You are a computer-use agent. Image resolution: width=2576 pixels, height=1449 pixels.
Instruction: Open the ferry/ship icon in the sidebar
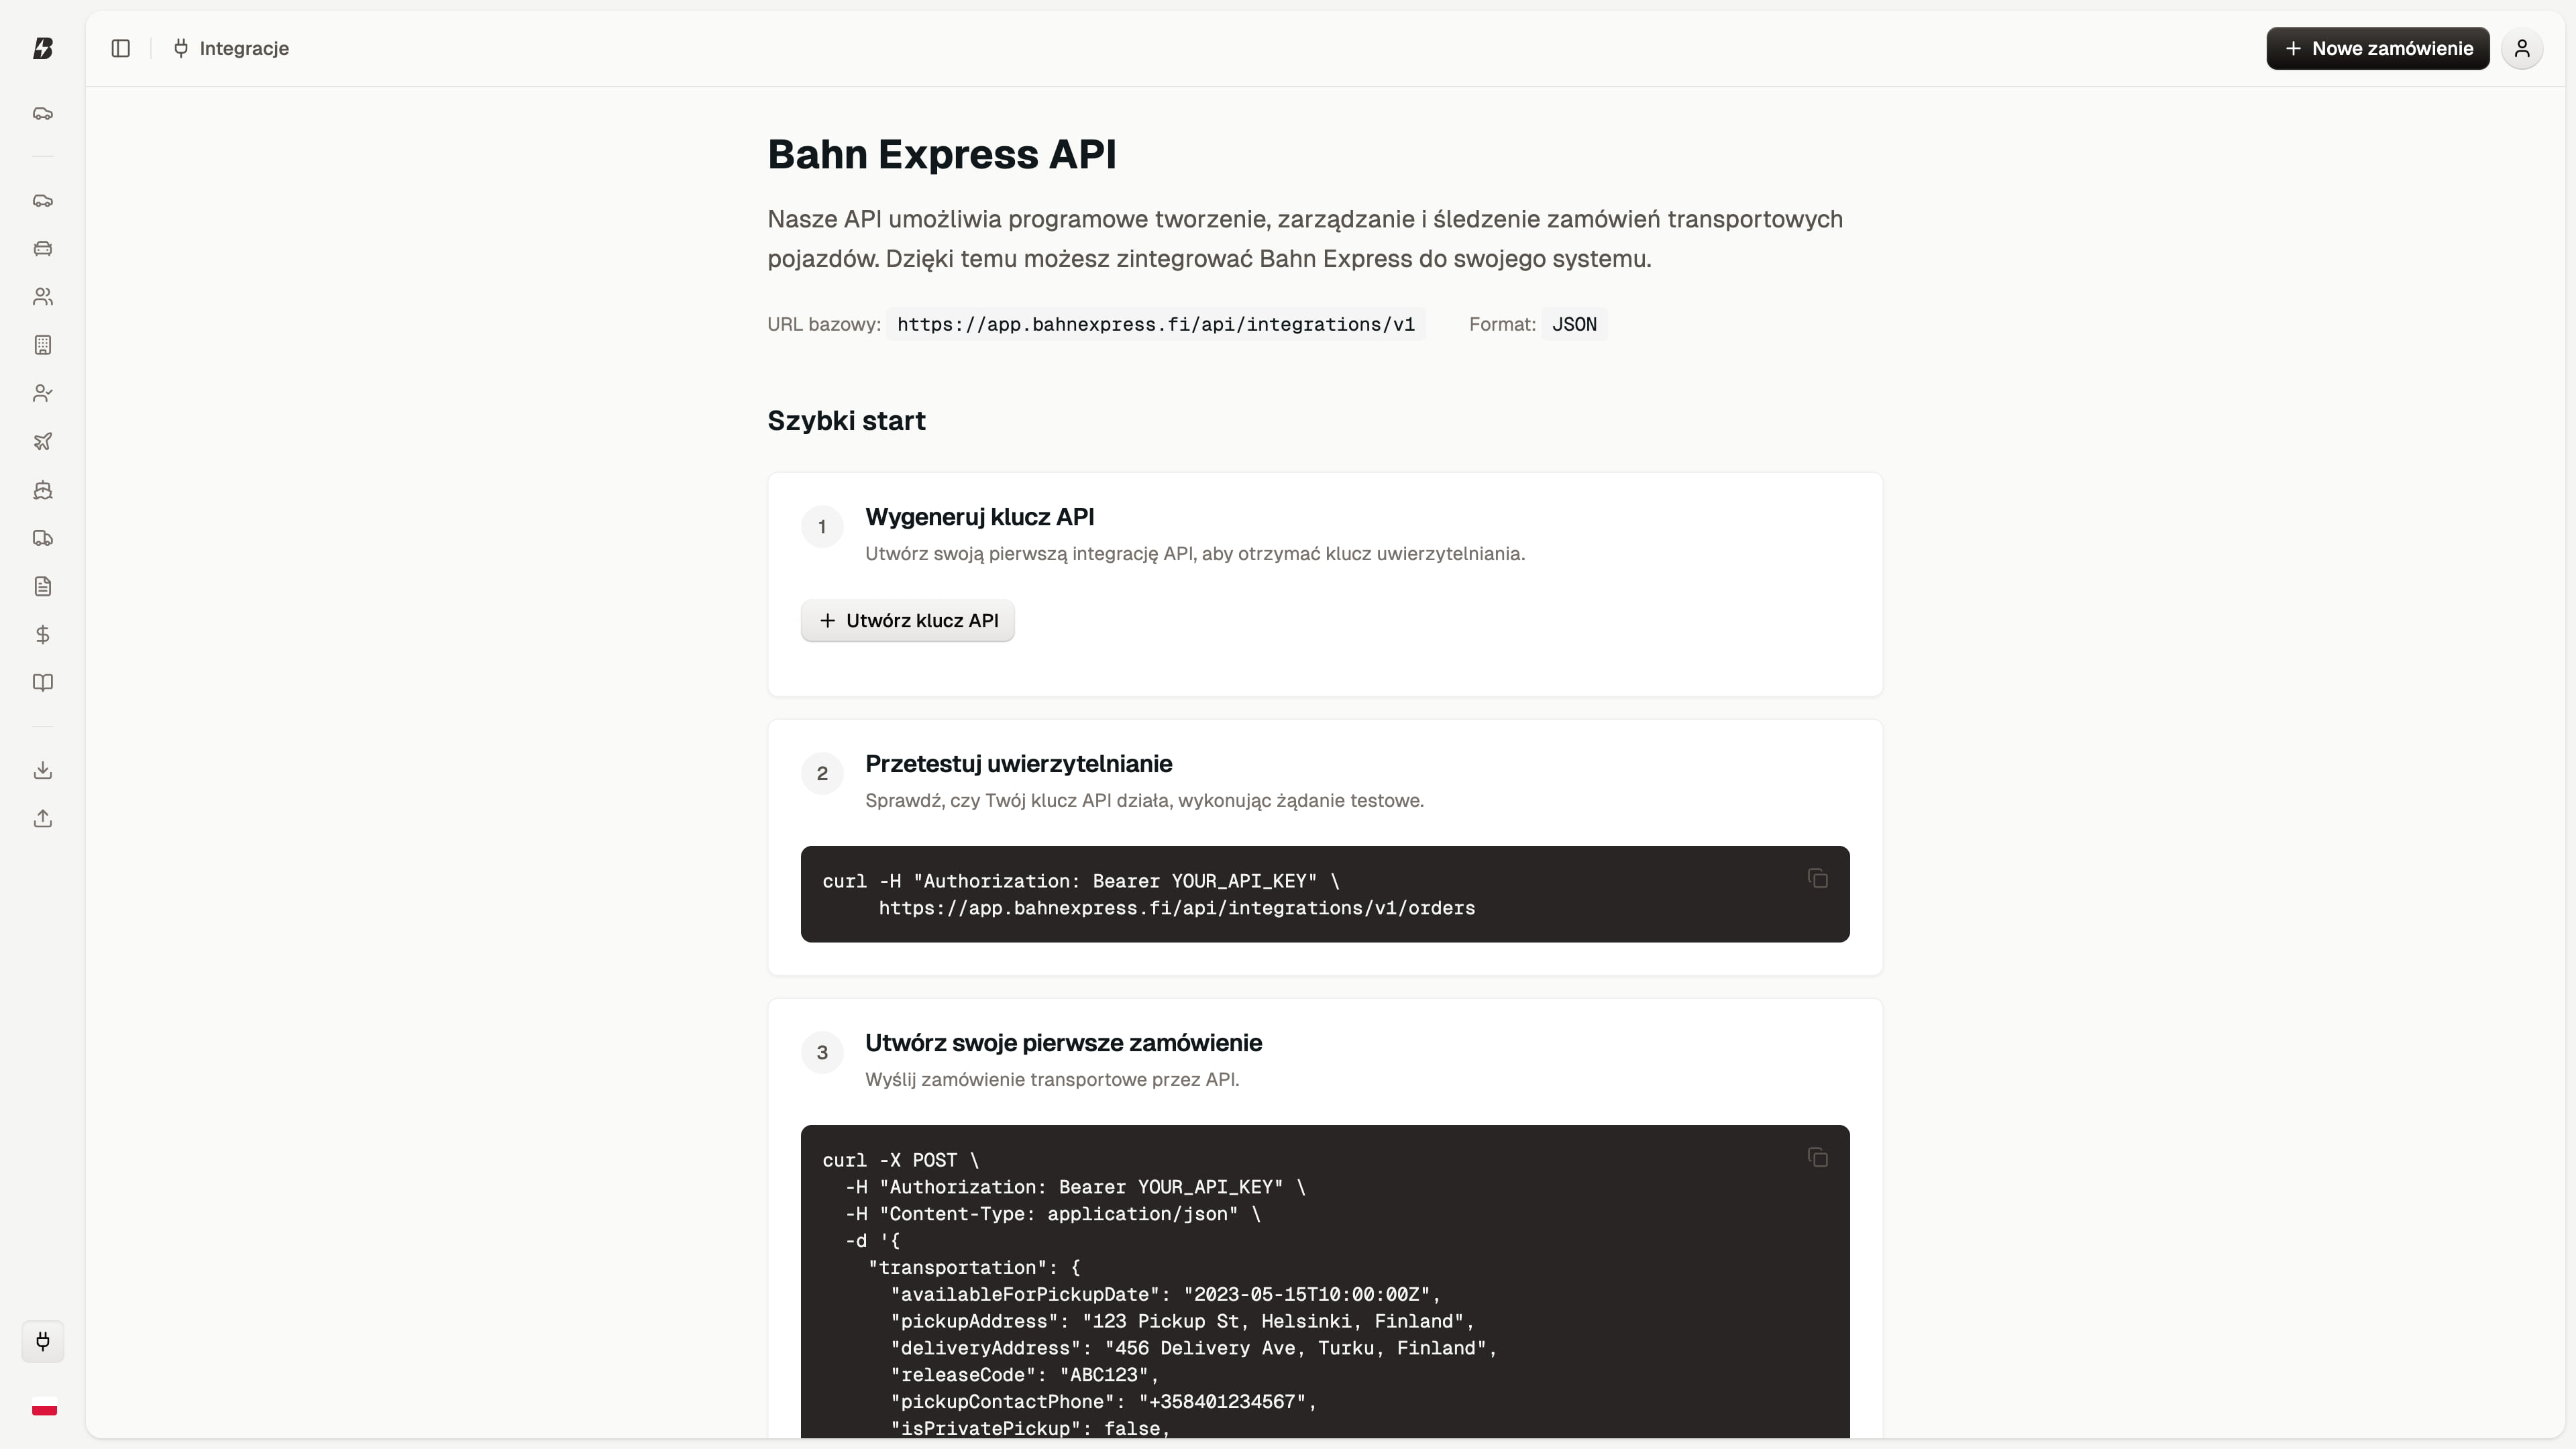[43, 490]
